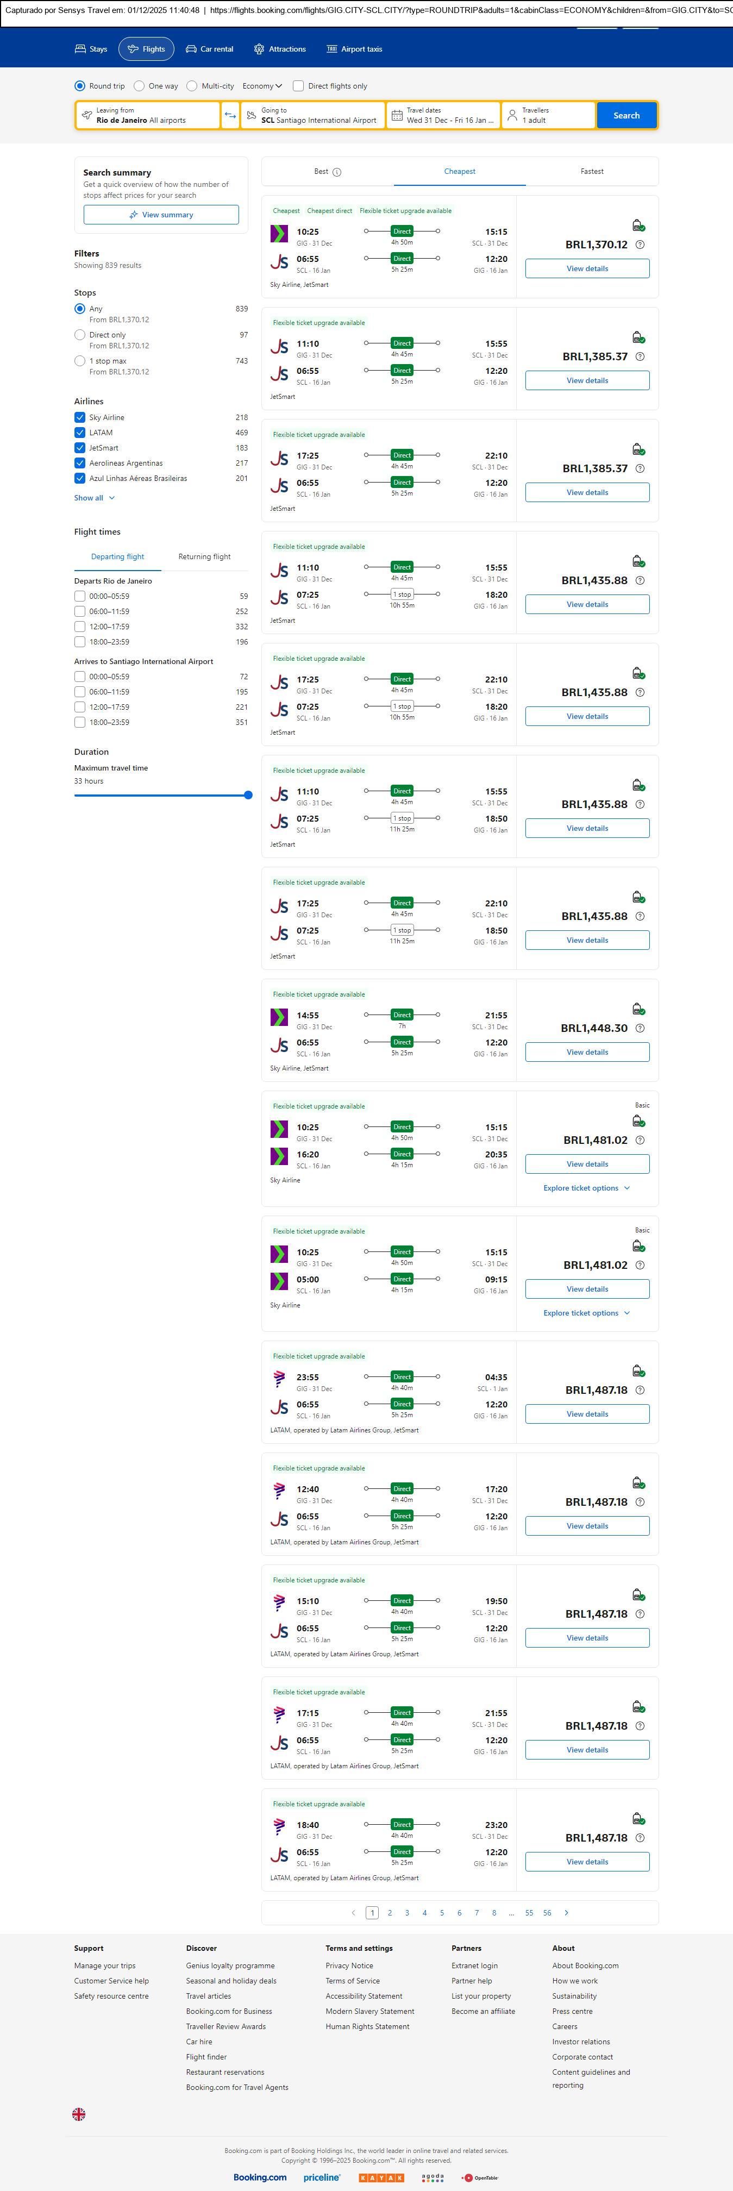
Task: Switch to the Fastest sorting tab
Action: pyautogui.click(x=592, y=172)
